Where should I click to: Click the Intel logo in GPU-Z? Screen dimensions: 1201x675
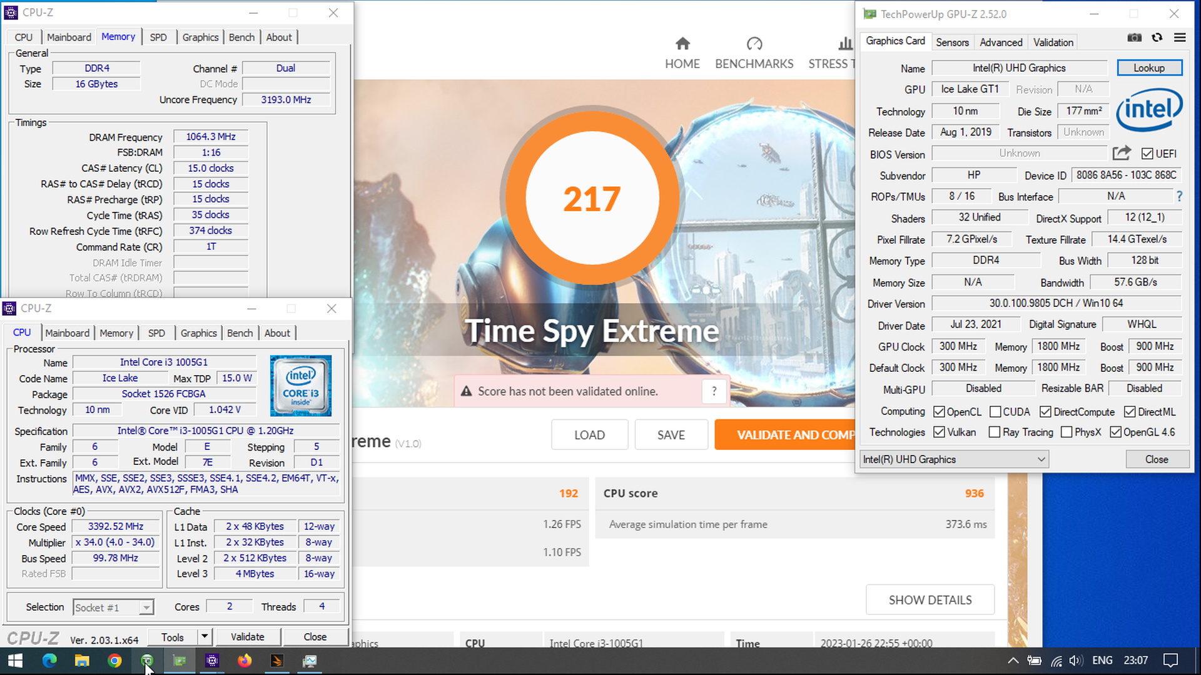click(1150, 110)
